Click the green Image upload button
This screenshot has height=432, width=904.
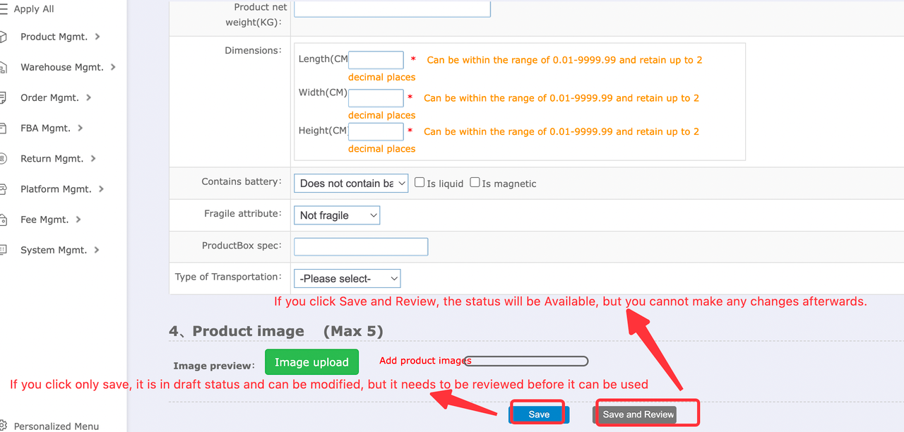click(x=311, y=362)
